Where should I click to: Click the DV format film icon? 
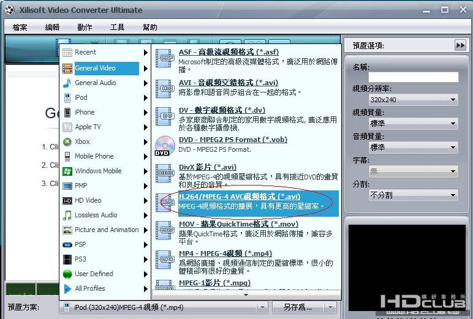pos(165,116)
